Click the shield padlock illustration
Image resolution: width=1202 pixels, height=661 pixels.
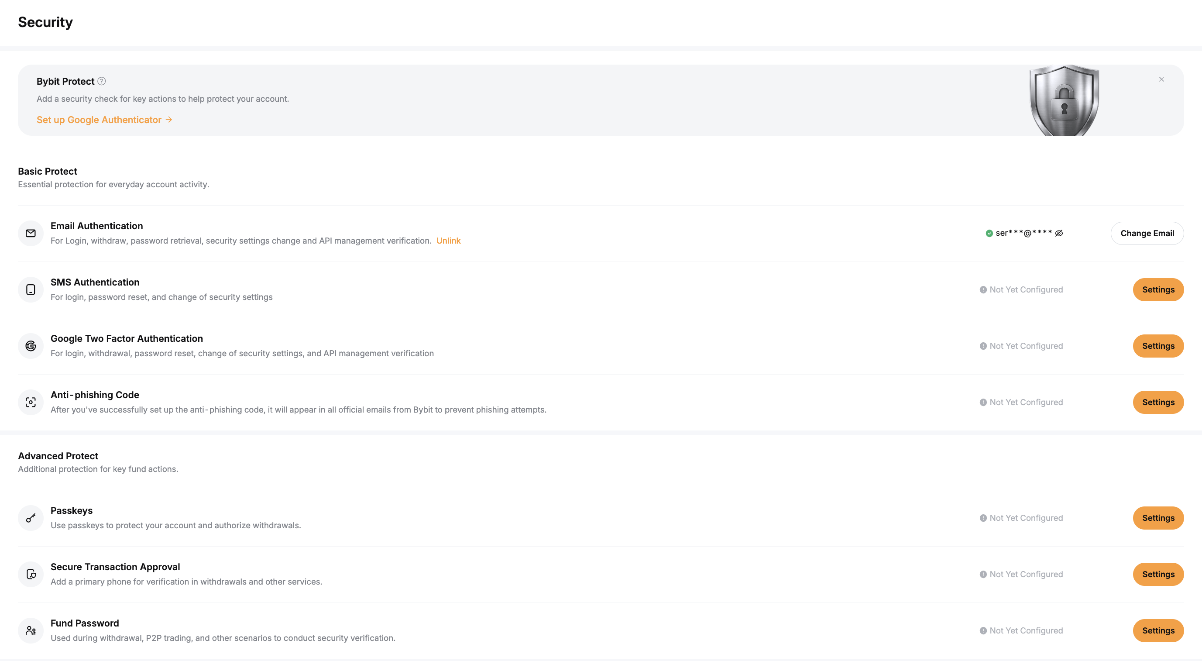[x=1065, y=100]
